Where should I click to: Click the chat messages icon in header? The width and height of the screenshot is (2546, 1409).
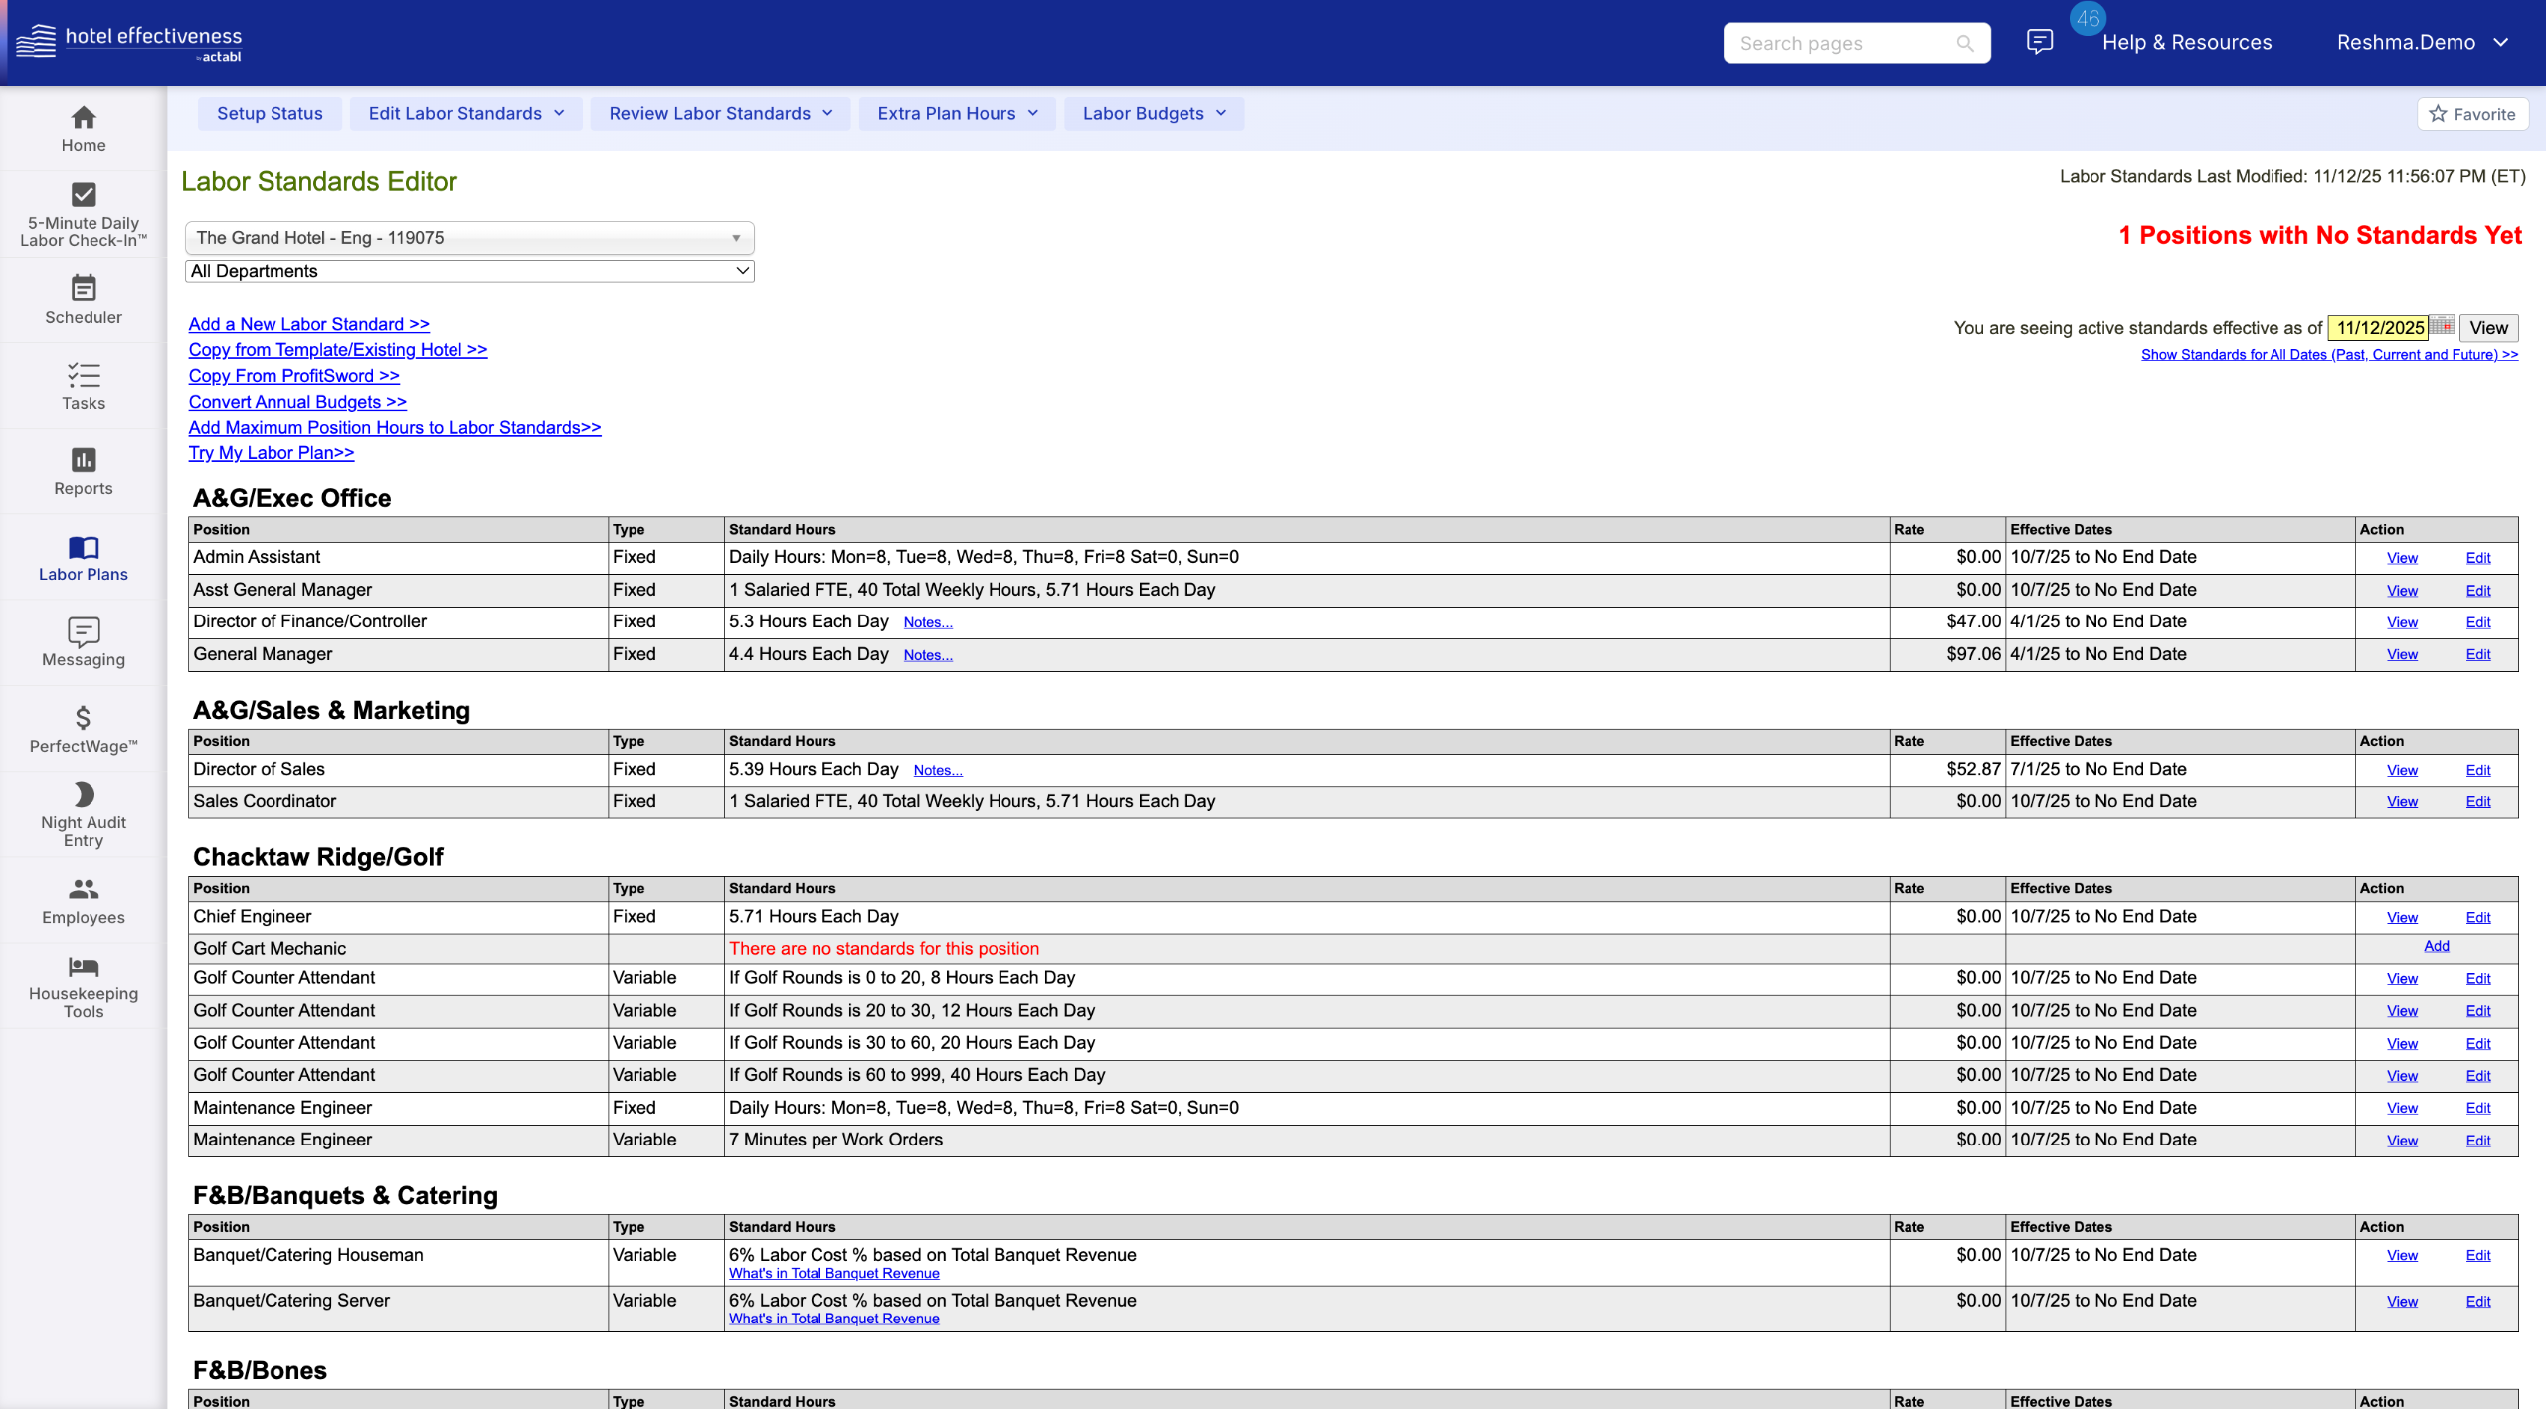click(x=2039, y=42)
